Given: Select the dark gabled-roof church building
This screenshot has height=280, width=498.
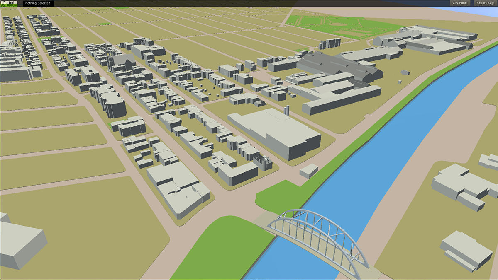Looking at the screenshot, I should [122, 63].
